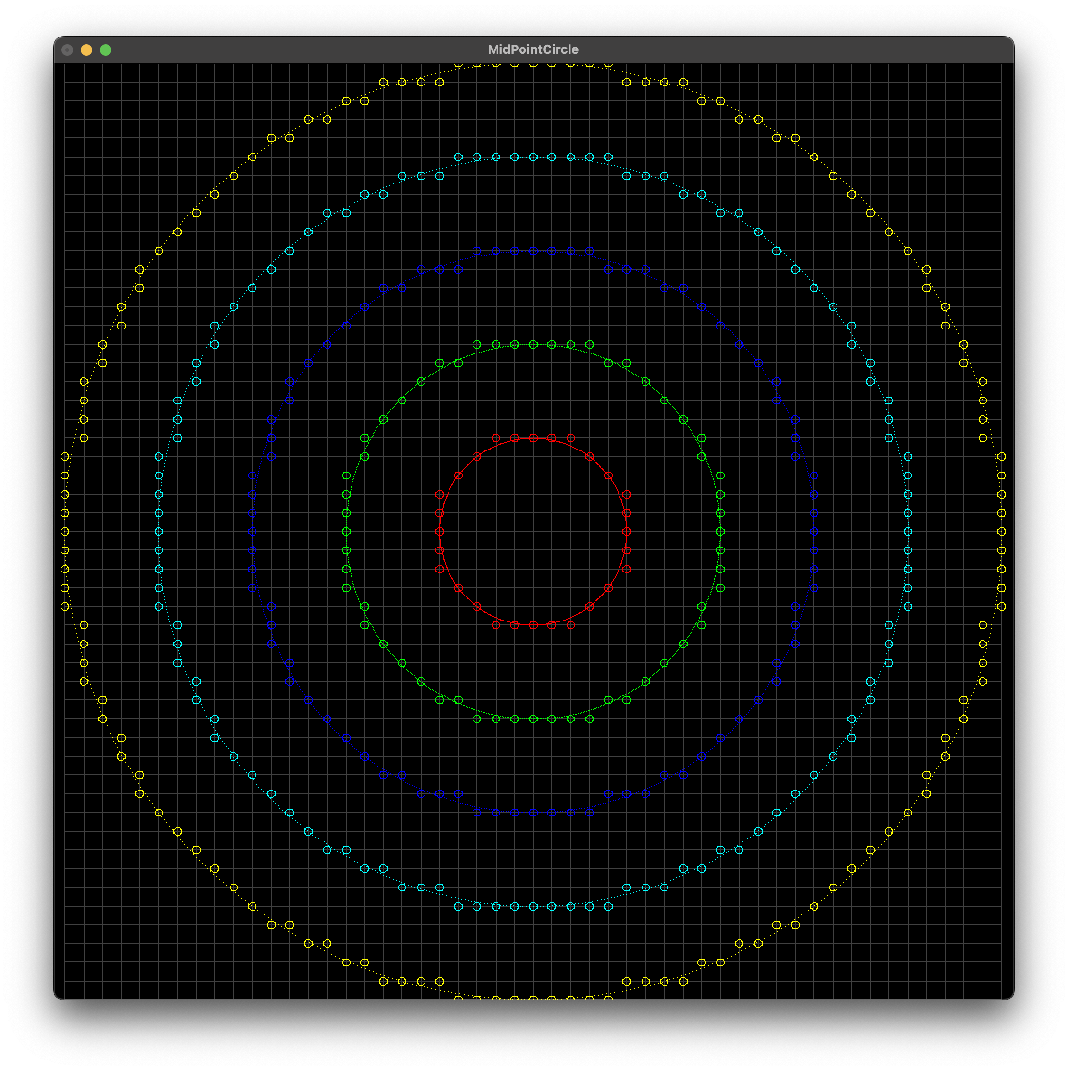Click the topmost marker of the red circle
The image size is (1068, 1071).
[x=533, y=438]
